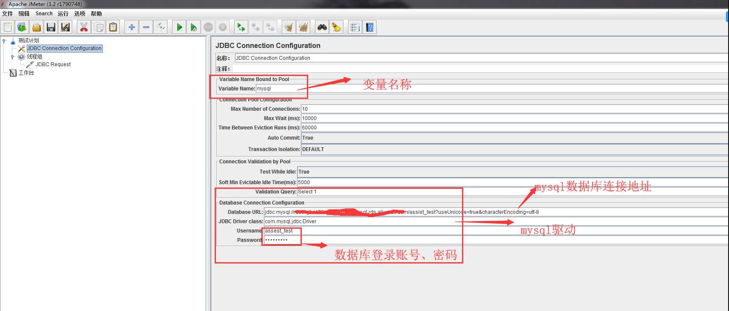Click Time Between Eviction Runs field

(x=514, y=128)
